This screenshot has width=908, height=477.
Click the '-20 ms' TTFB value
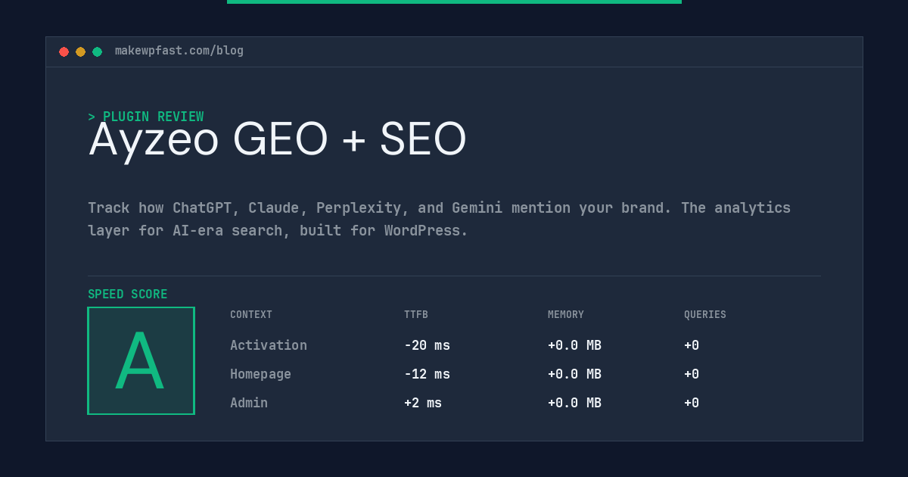point(427,345)
